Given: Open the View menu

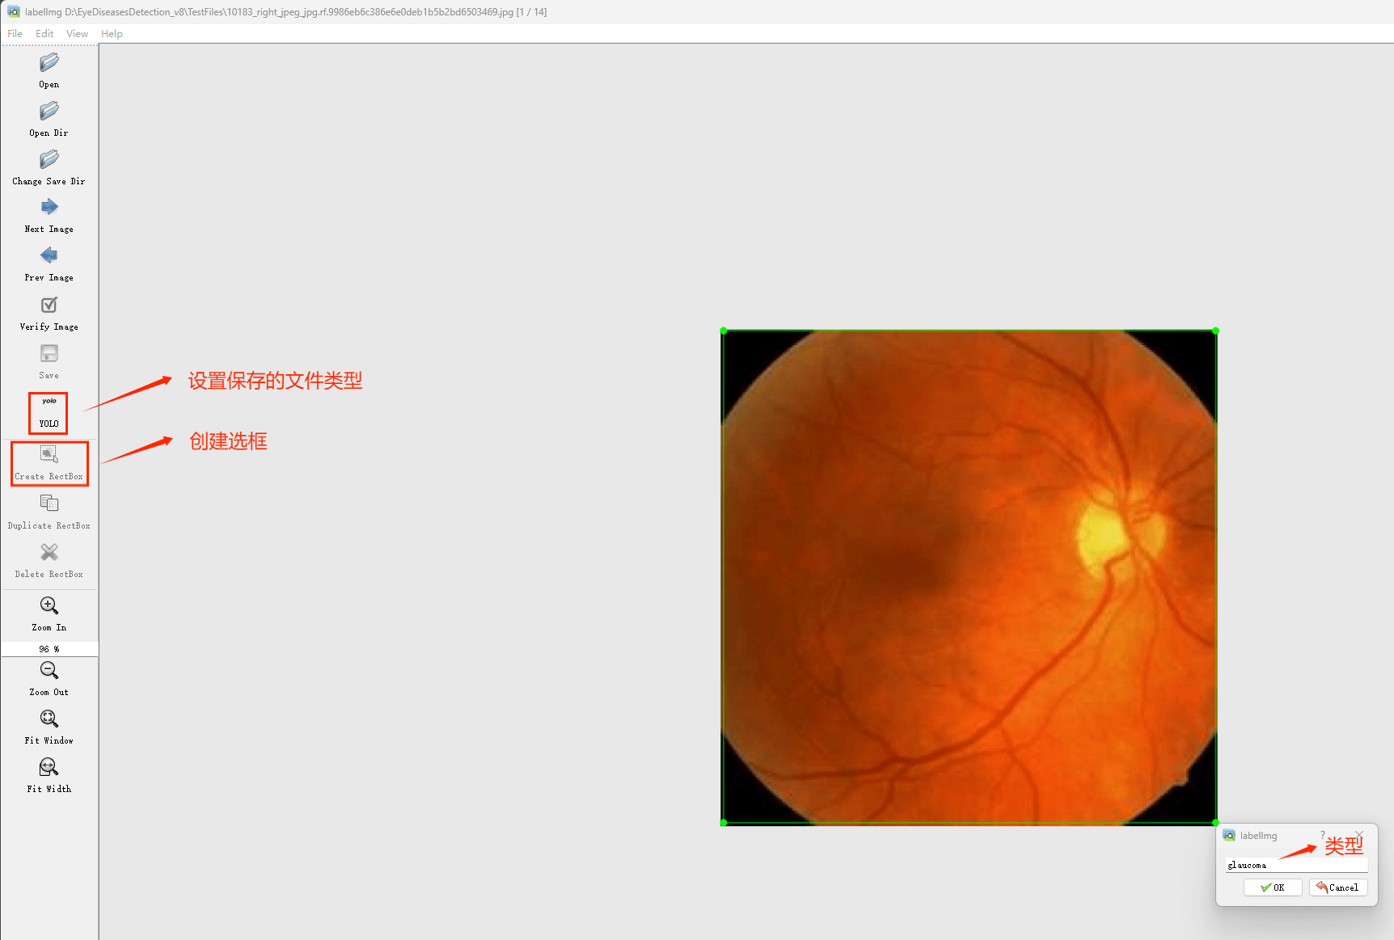Looking at the screenshot, I should click(77, 33).
